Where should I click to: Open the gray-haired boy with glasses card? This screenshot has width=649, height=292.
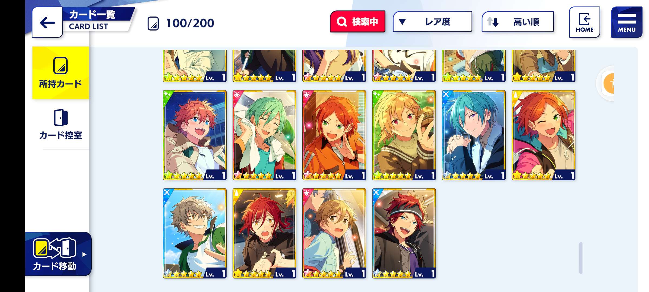[x=195, y=233]
